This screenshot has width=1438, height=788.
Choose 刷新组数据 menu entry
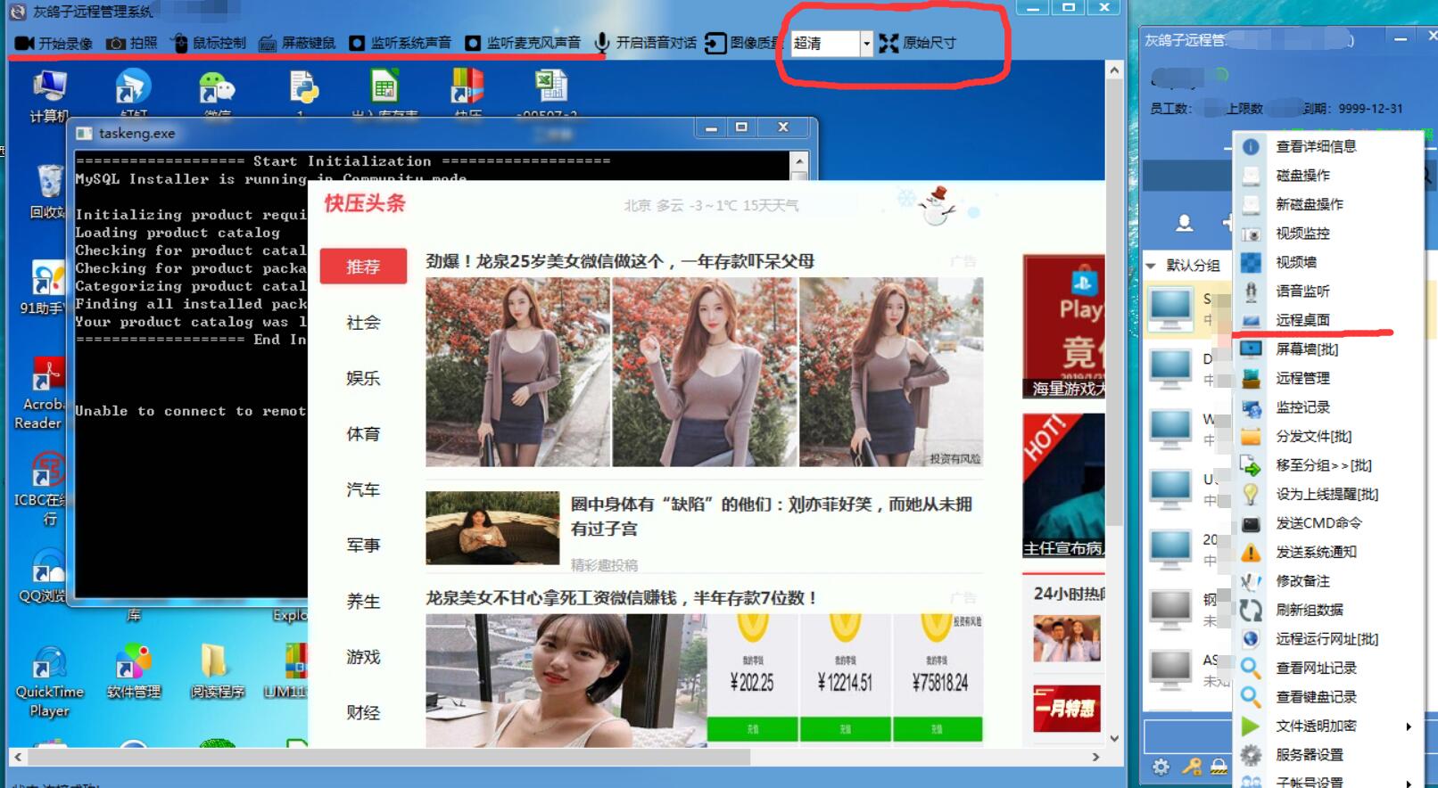tap(1310, 610)
